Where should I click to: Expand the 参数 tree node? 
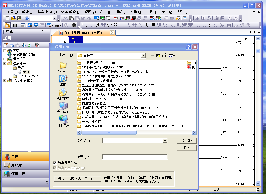click(x=5, y=51)
